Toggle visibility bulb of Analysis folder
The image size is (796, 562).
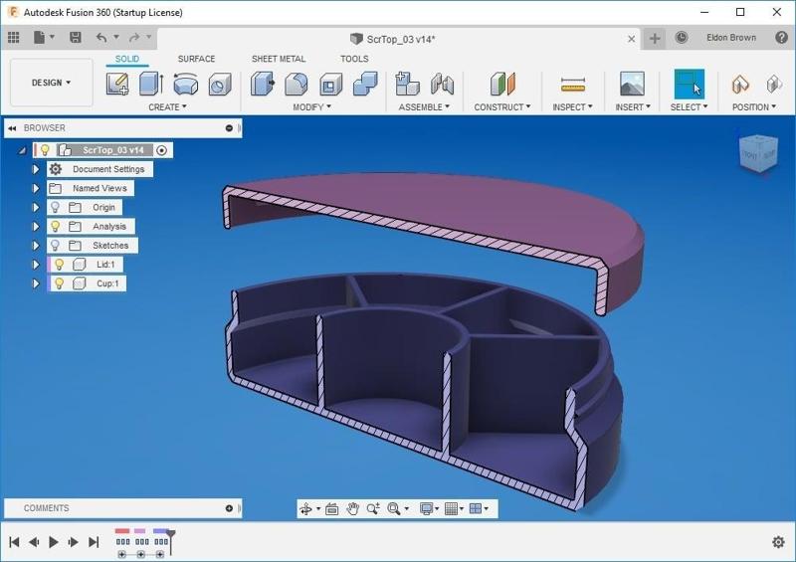coord(56,226)
